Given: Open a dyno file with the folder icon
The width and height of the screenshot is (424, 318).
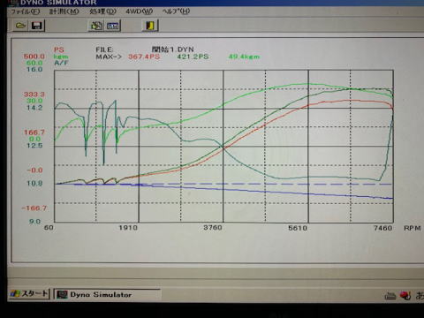Looking at the screenshot, I should pos(20,26).
